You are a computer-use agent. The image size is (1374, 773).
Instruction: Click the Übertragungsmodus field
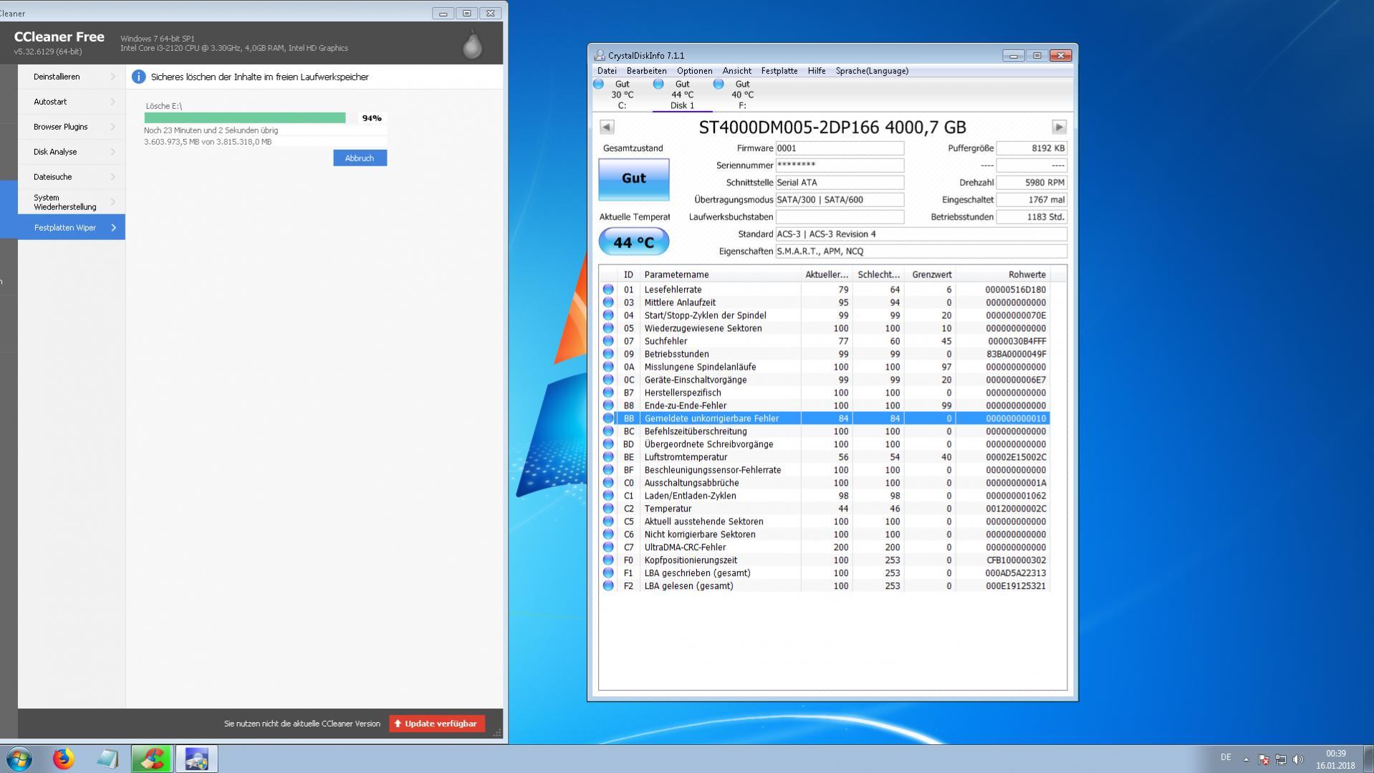point(840,200)
